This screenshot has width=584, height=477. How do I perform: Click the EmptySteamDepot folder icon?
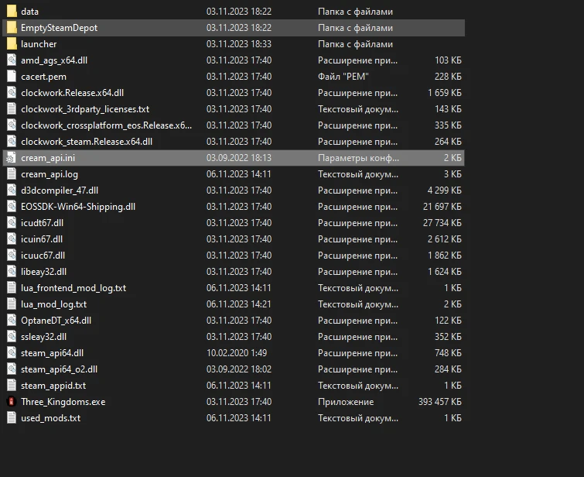(x=12, y=28)
